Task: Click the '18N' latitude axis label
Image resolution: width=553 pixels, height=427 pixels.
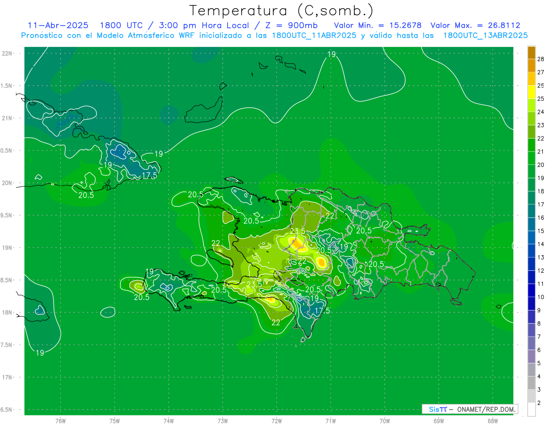Action: point(7,312)
